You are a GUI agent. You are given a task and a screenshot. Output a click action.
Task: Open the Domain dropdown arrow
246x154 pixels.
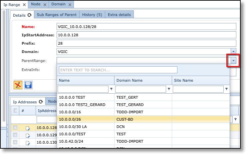point(233,52)
